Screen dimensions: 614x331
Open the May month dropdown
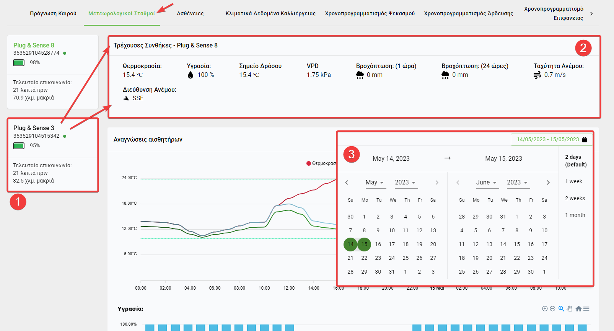[375, 183]
